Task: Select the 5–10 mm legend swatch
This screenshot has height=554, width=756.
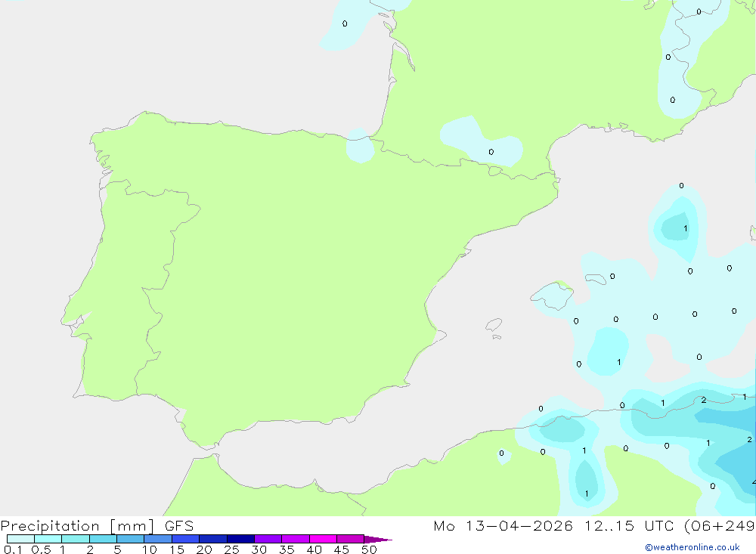Action: pos(130,539)
